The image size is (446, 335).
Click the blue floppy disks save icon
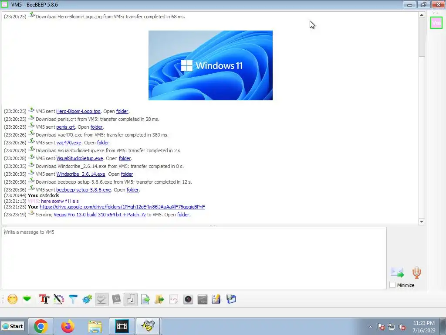point(231,299)
